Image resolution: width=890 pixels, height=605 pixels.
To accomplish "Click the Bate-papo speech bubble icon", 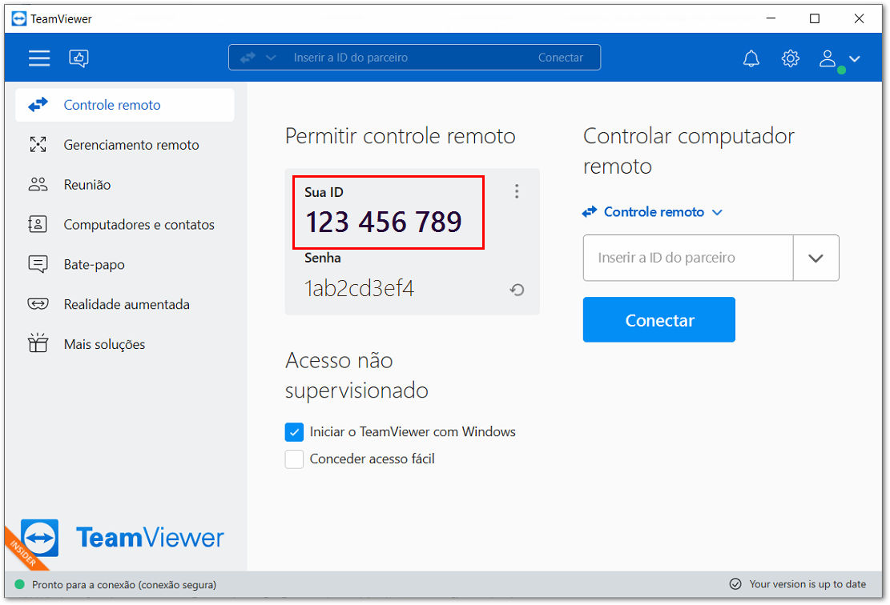I will click(38, 264).
